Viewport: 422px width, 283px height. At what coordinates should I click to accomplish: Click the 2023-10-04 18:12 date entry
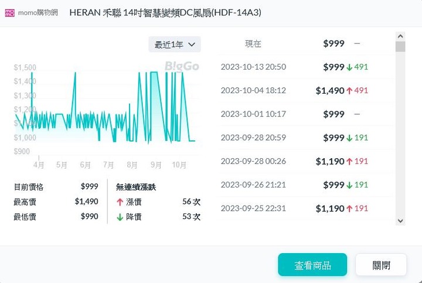click(x=253, y=90)
